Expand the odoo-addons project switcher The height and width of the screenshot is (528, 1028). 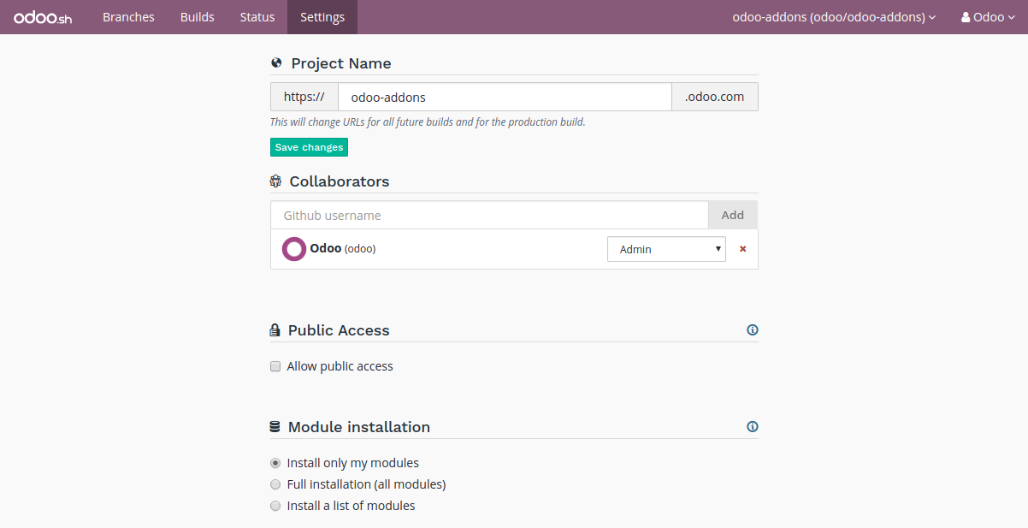coord(834,17)
